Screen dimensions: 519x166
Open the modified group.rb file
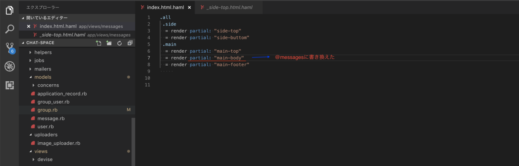click(x=47, y=110)
